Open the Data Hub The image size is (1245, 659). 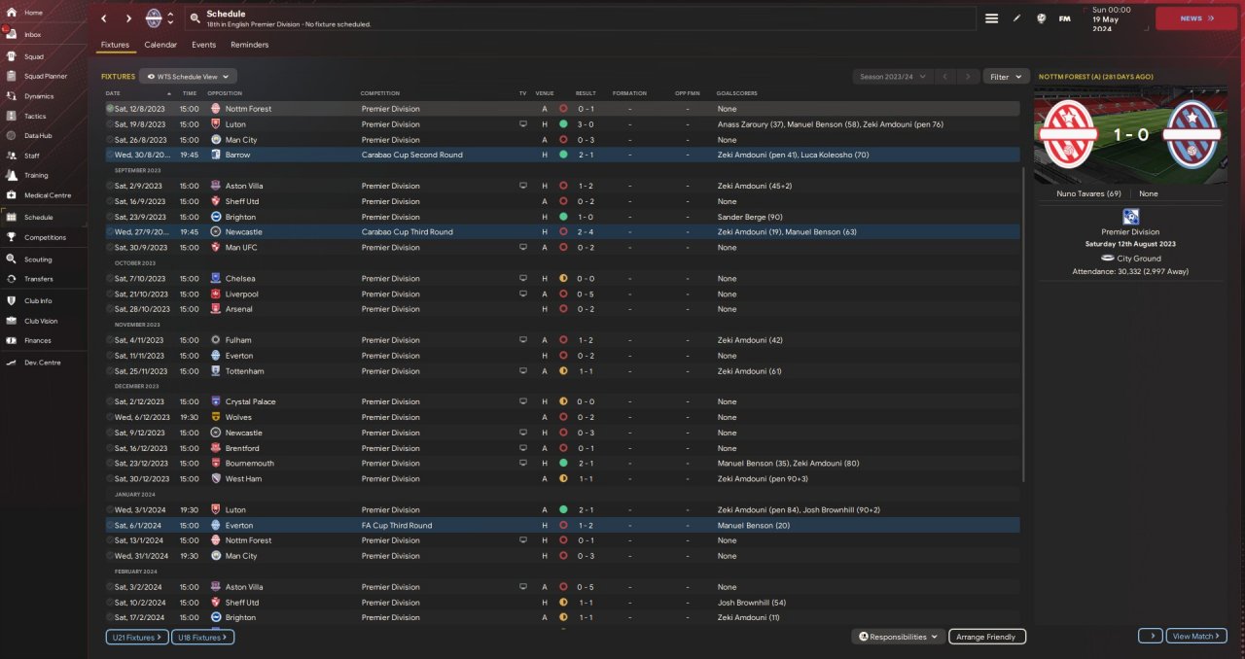point(37,135)
